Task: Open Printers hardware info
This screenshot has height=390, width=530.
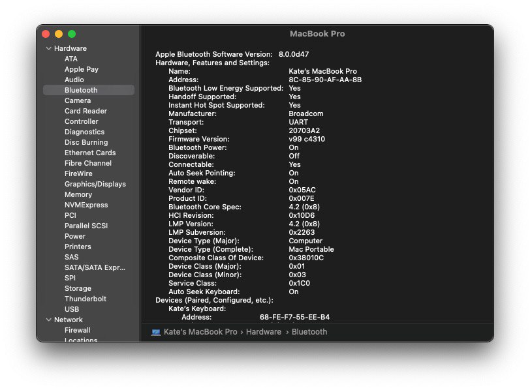Action: (78, 247)
